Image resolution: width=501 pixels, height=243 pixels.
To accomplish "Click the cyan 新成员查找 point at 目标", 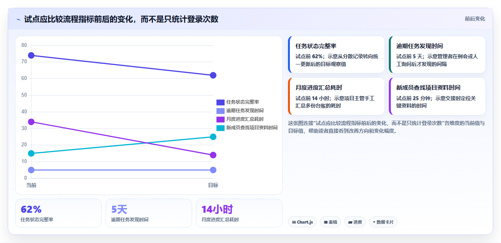I will point(213,137).
